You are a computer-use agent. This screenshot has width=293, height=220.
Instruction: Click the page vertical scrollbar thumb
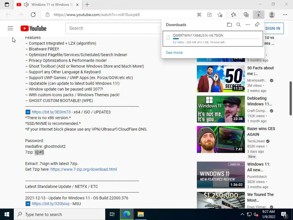(291, 99)
